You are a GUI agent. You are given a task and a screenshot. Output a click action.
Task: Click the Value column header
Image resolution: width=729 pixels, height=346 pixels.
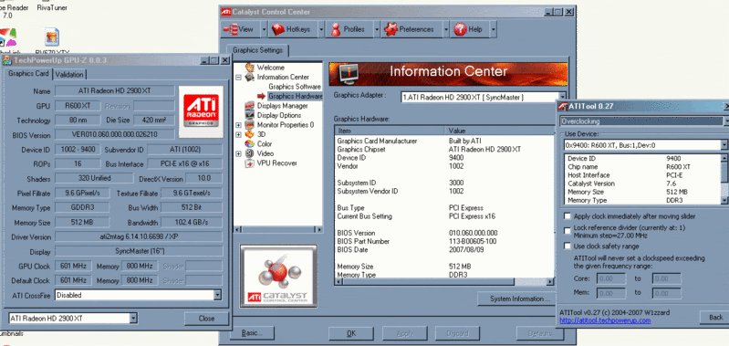(499, 131)
